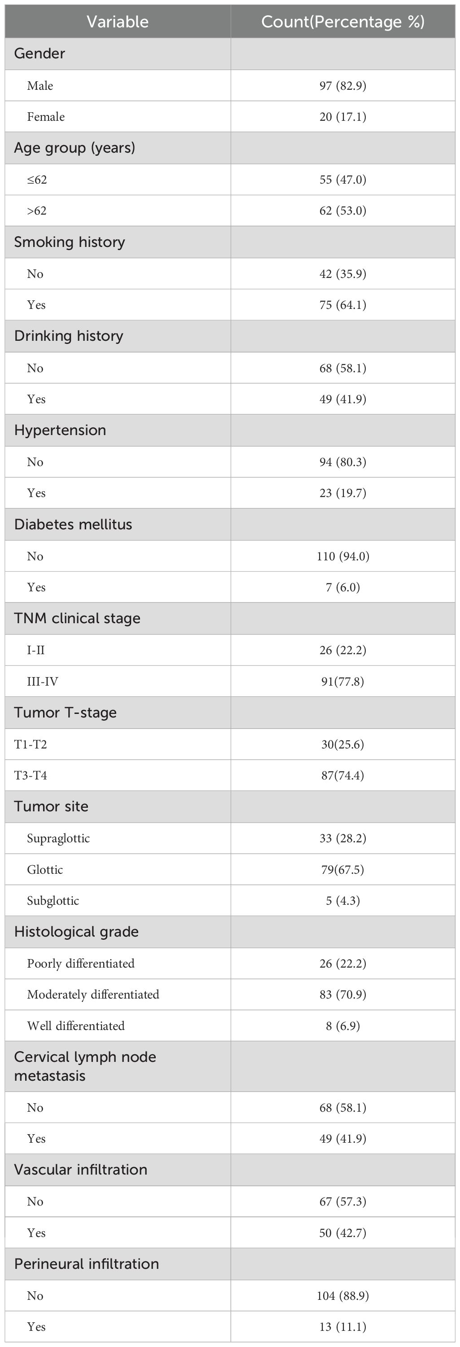Click the Supraglottic tumor site row
This screenshot has width=460, height=1347.
tap(58, 838)
